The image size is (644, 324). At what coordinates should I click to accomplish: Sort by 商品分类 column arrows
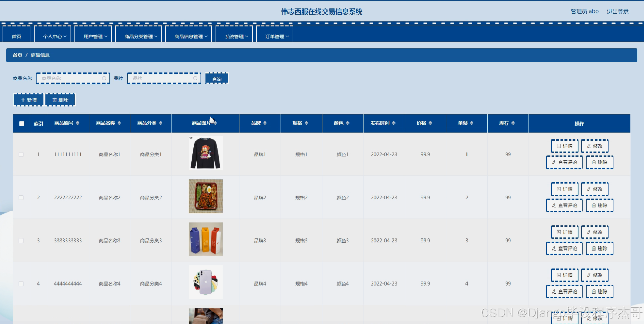point(161,123)
